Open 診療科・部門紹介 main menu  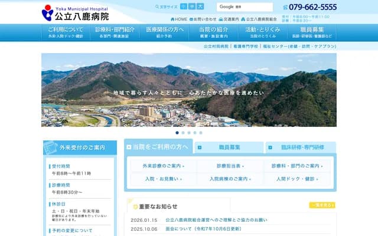tap(115, 32)
